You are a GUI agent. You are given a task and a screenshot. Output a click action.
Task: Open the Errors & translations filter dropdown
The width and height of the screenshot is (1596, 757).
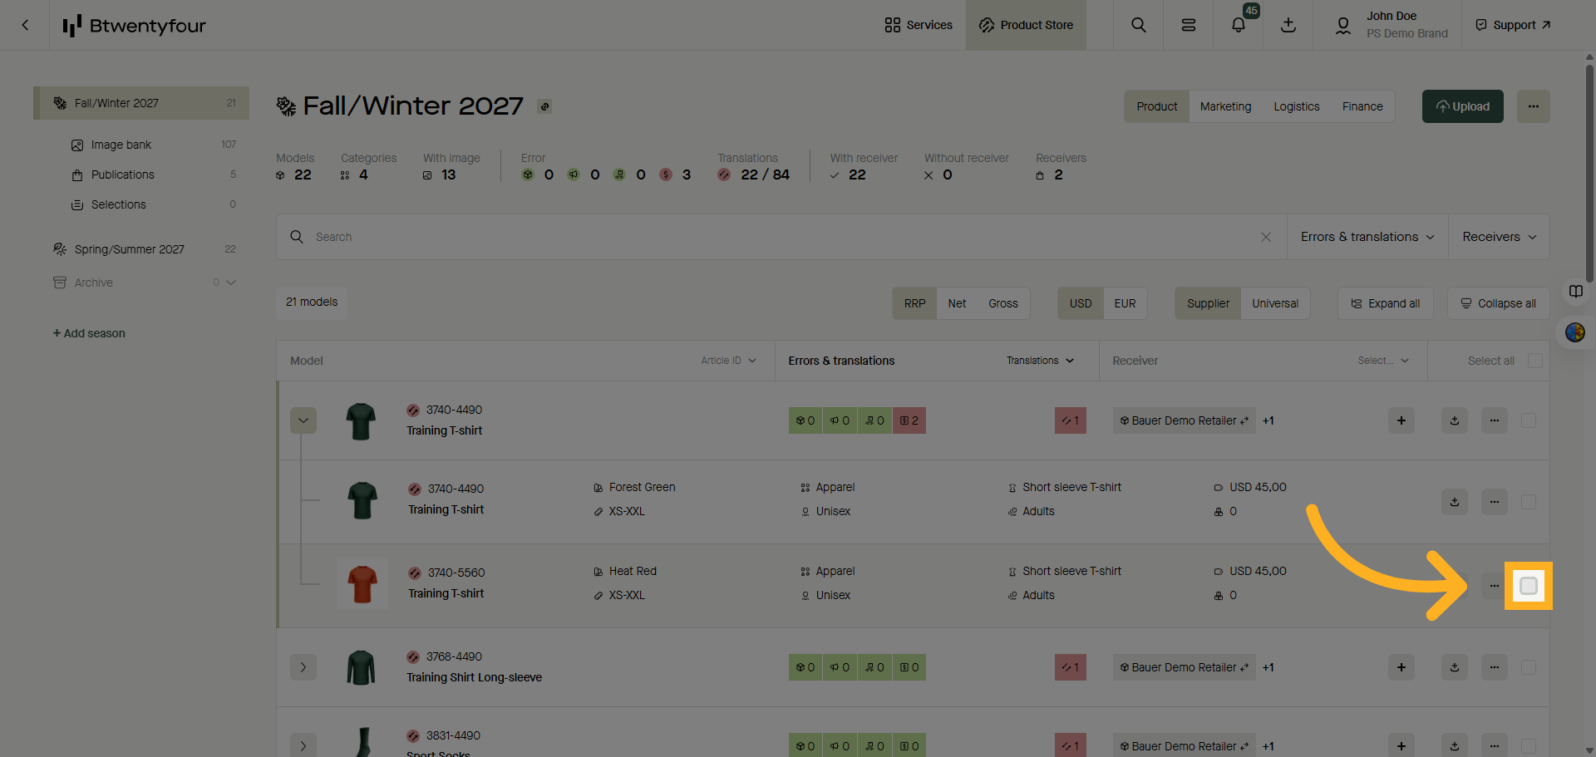(x=1367, y=237)
